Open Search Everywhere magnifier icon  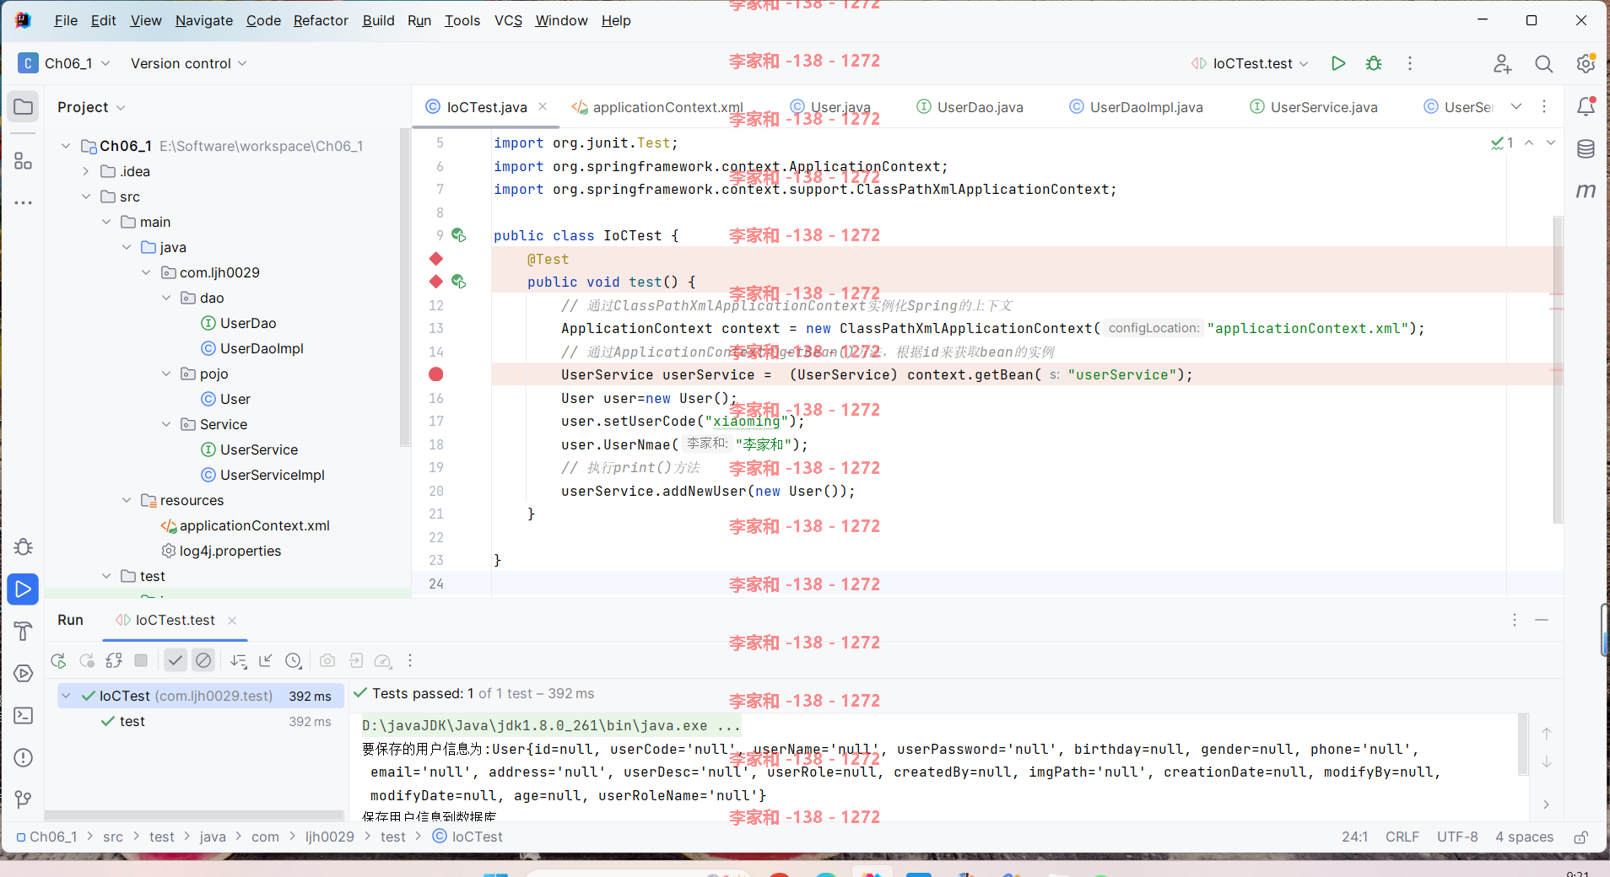click(x=1543, y=63)
